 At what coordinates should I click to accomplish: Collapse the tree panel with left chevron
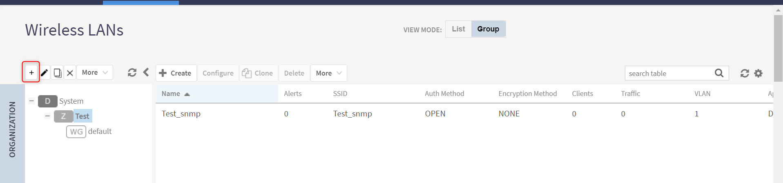(146, 72)
